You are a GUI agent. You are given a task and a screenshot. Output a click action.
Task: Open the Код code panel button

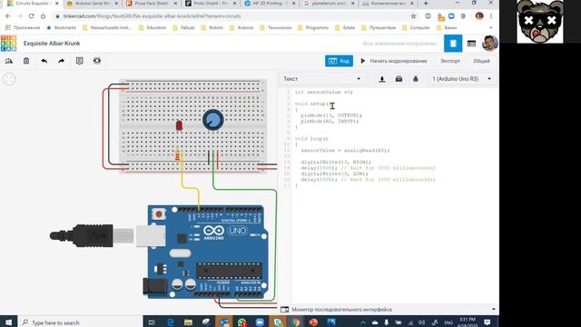tap(339, 61)
